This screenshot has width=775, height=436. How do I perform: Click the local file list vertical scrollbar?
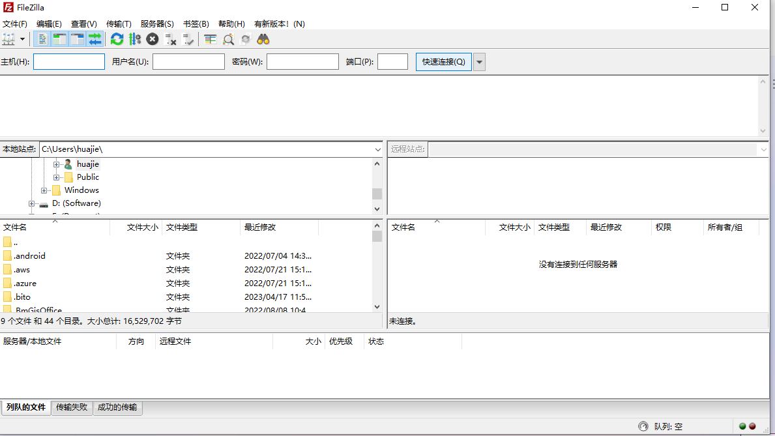377,274
